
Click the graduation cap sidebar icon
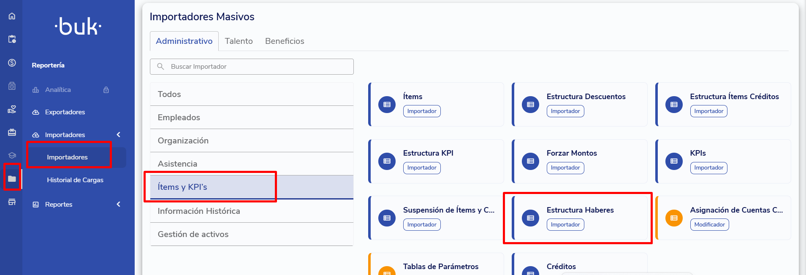click(x=12, y=155)
